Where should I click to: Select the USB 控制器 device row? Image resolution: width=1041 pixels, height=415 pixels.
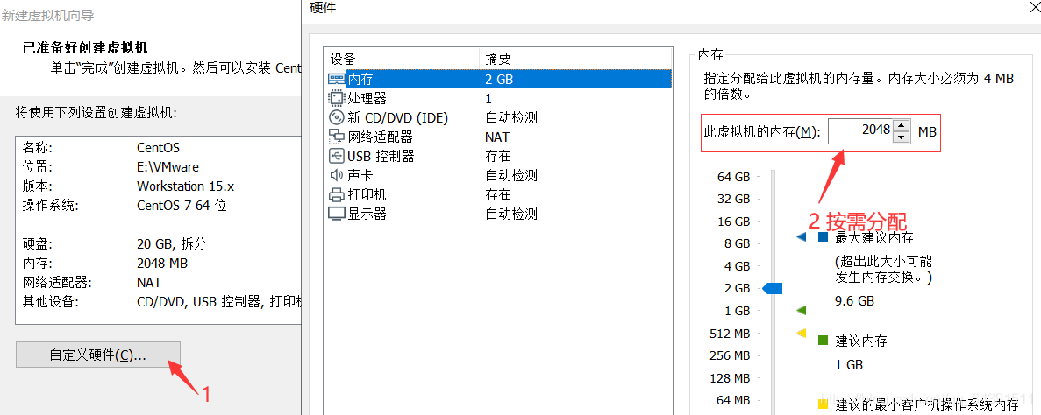tap(498, 156)
